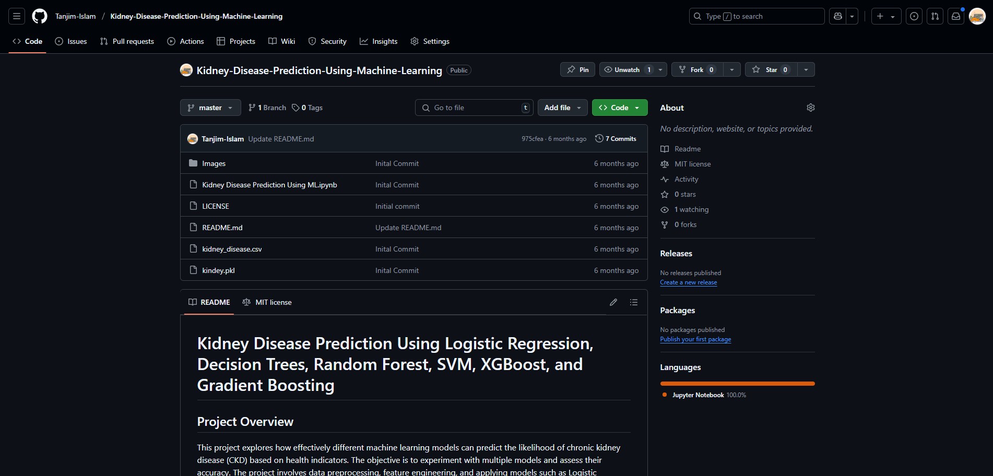This screenshot has height=476, width=993.
Task: Click the orange Jupyter Notebook language bar
Action: tap(737, 384)
